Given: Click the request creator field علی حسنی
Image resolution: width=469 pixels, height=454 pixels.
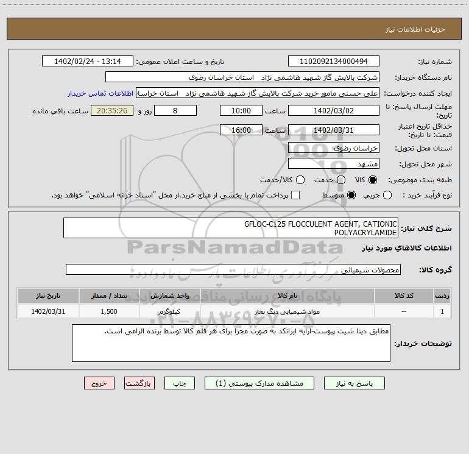Looking at the screenshot, I should pos(258,93).
